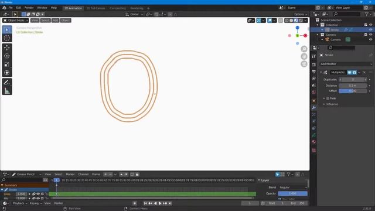375x211 pixels.
Task: Choose the Transform tool
Action: pyautogui.click(x=7, y=73)
